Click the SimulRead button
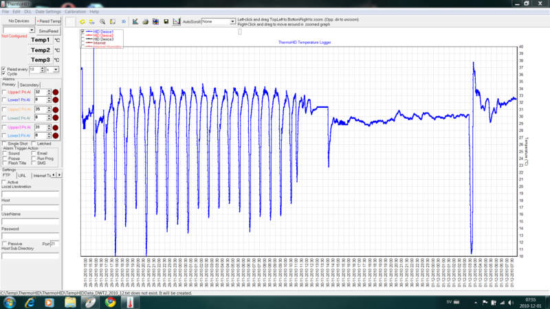The height and width of the screenshot is (309, 550). [x=49, y=31]
